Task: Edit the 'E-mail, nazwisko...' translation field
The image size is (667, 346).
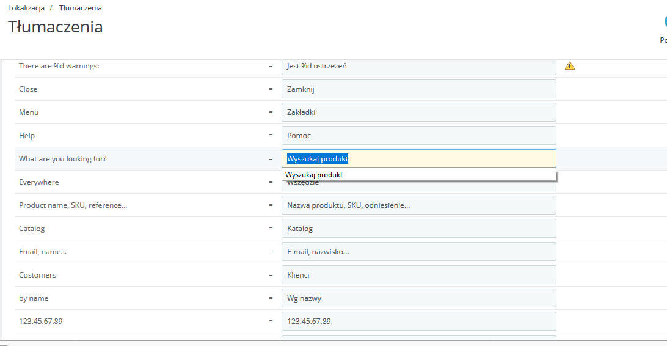Action: tap(418, 251)
